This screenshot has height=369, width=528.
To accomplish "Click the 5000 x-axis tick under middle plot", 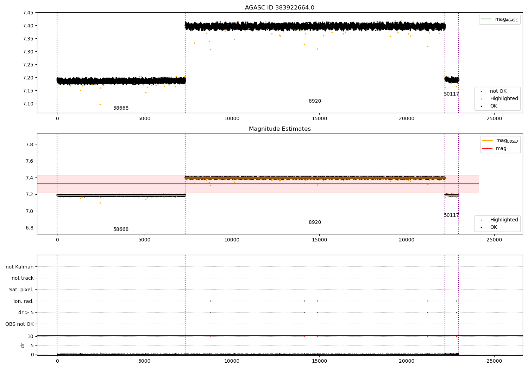I will click(x=144, y=240).
